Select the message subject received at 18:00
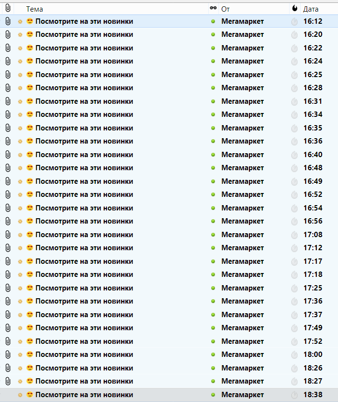The width and height of the screenshot is (338, 402). [84, 354]
